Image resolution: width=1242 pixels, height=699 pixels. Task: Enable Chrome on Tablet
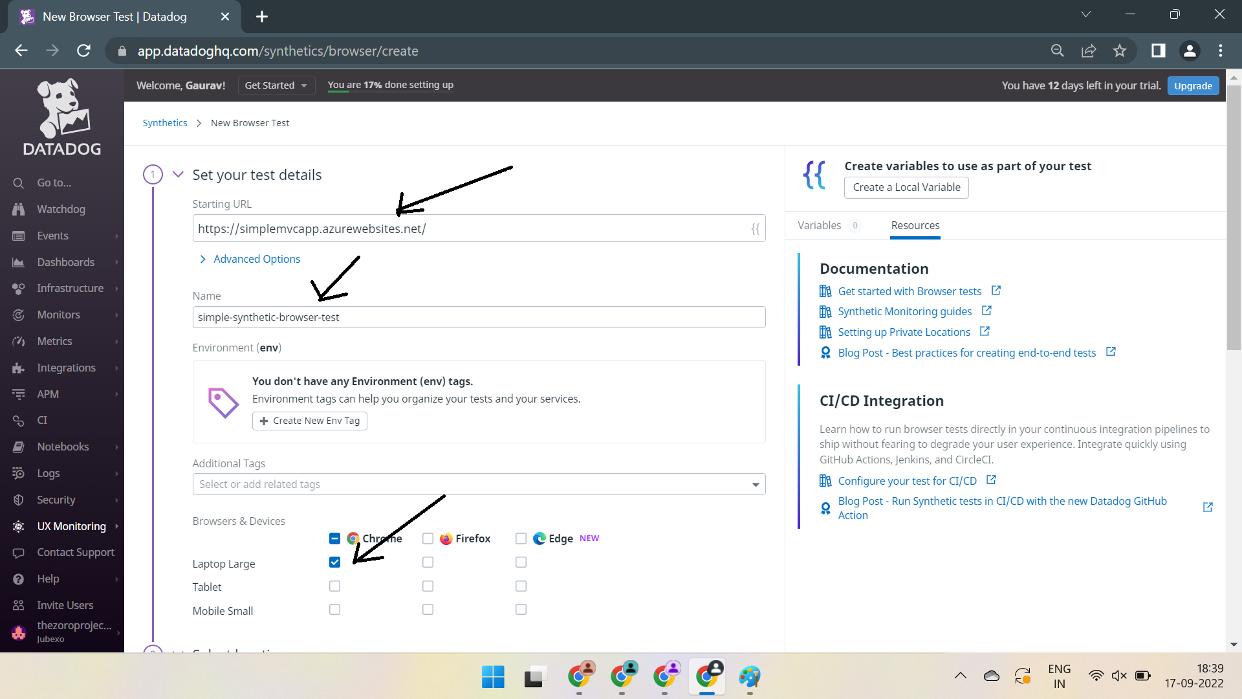pos(334,586)
